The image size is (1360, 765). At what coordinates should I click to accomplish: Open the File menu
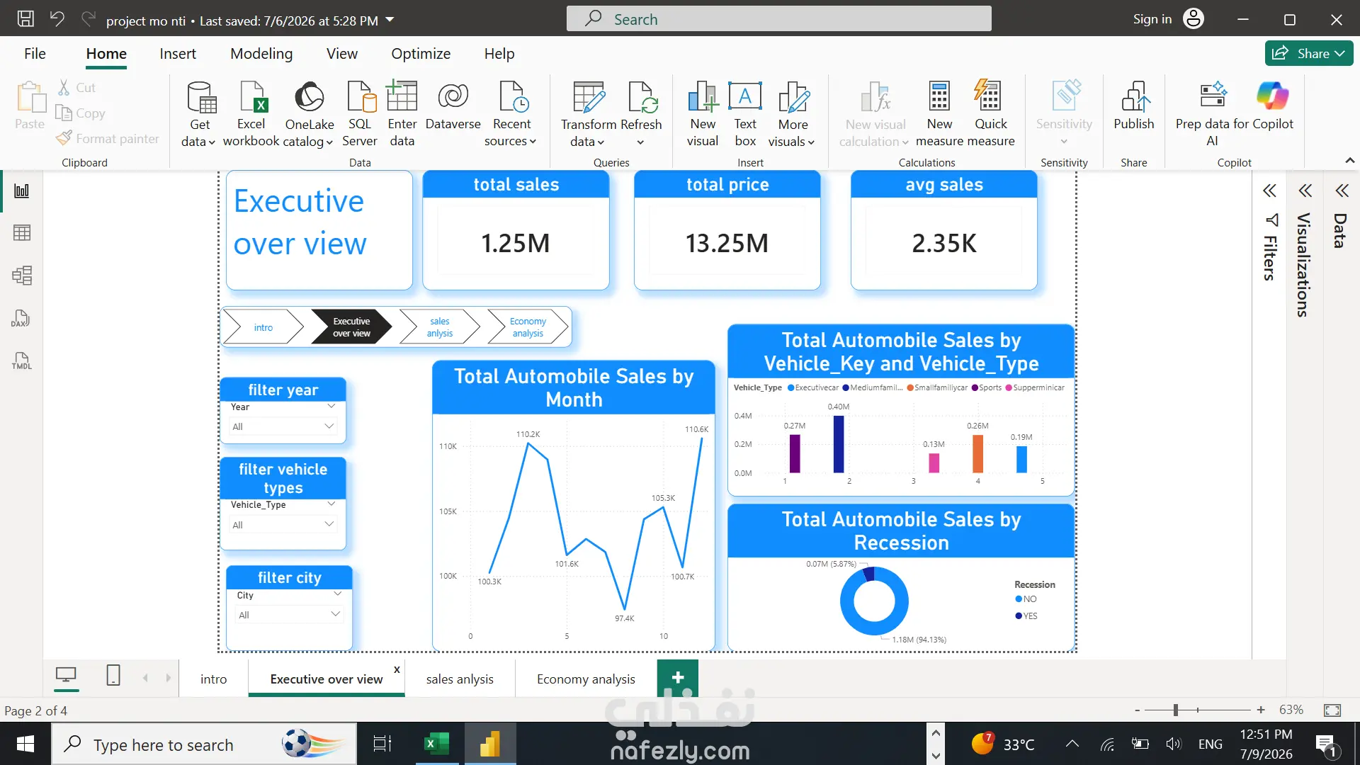point(35,54)
